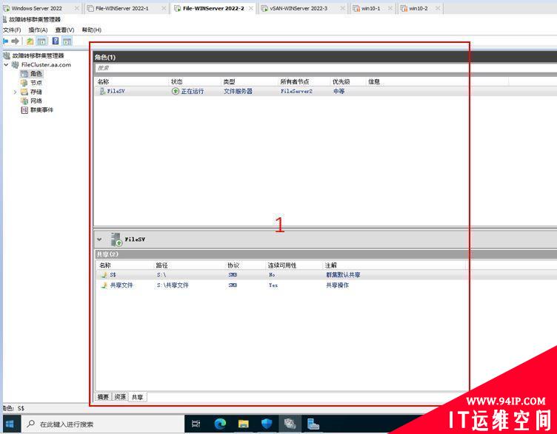
Task: Click the 信息 column header
Action: click(x=374, y=81)
